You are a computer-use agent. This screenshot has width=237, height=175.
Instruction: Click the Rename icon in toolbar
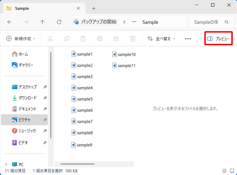(x=100, y=39)
